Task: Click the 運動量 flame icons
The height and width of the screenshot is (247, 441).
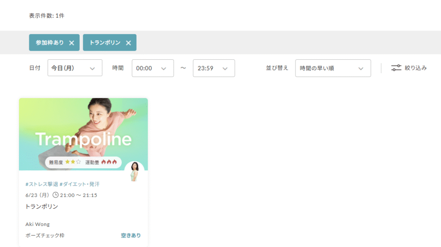Action: pos(109,162)
